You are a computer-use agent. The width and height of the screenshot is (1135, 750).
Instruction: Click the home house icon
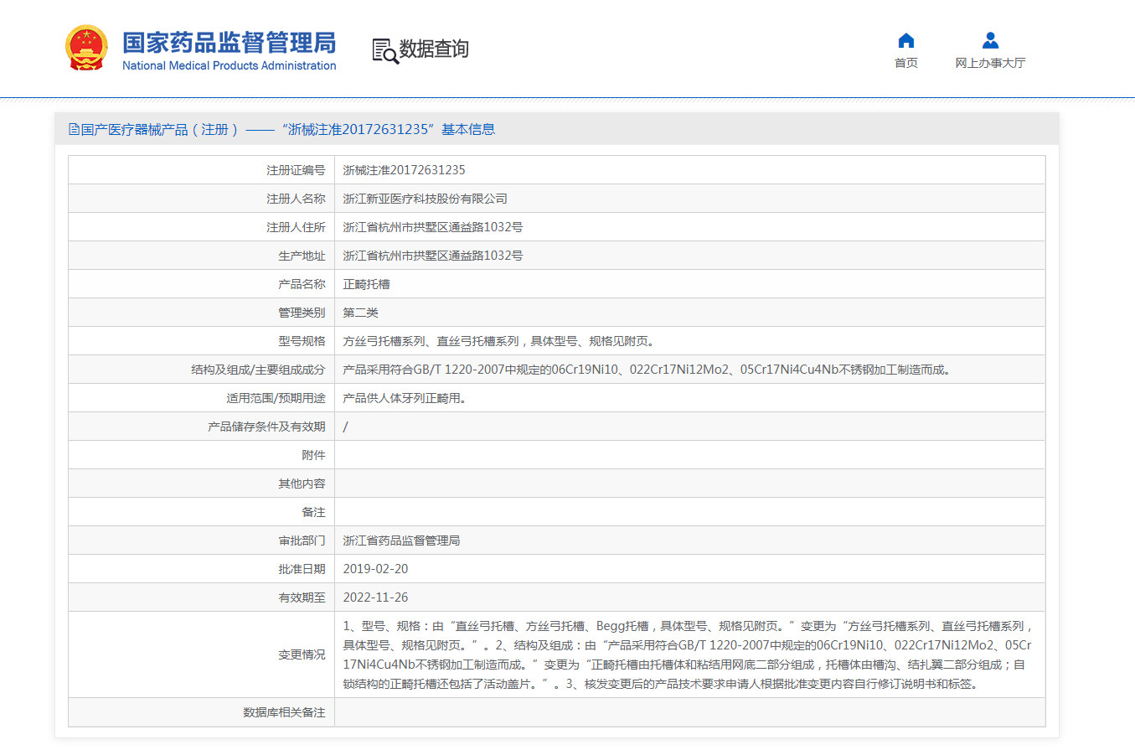click(905, 41)
